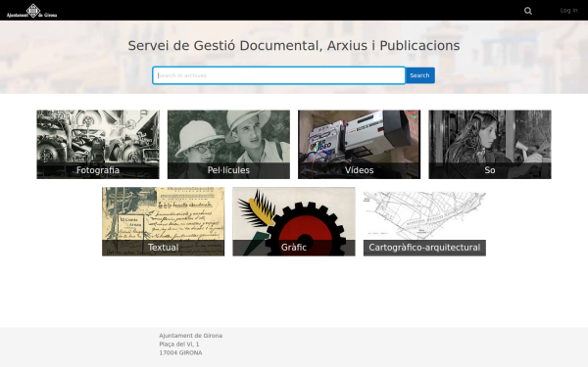Click the blue Search button
Viewport: 588px width, 367px height.
(419, 75)
